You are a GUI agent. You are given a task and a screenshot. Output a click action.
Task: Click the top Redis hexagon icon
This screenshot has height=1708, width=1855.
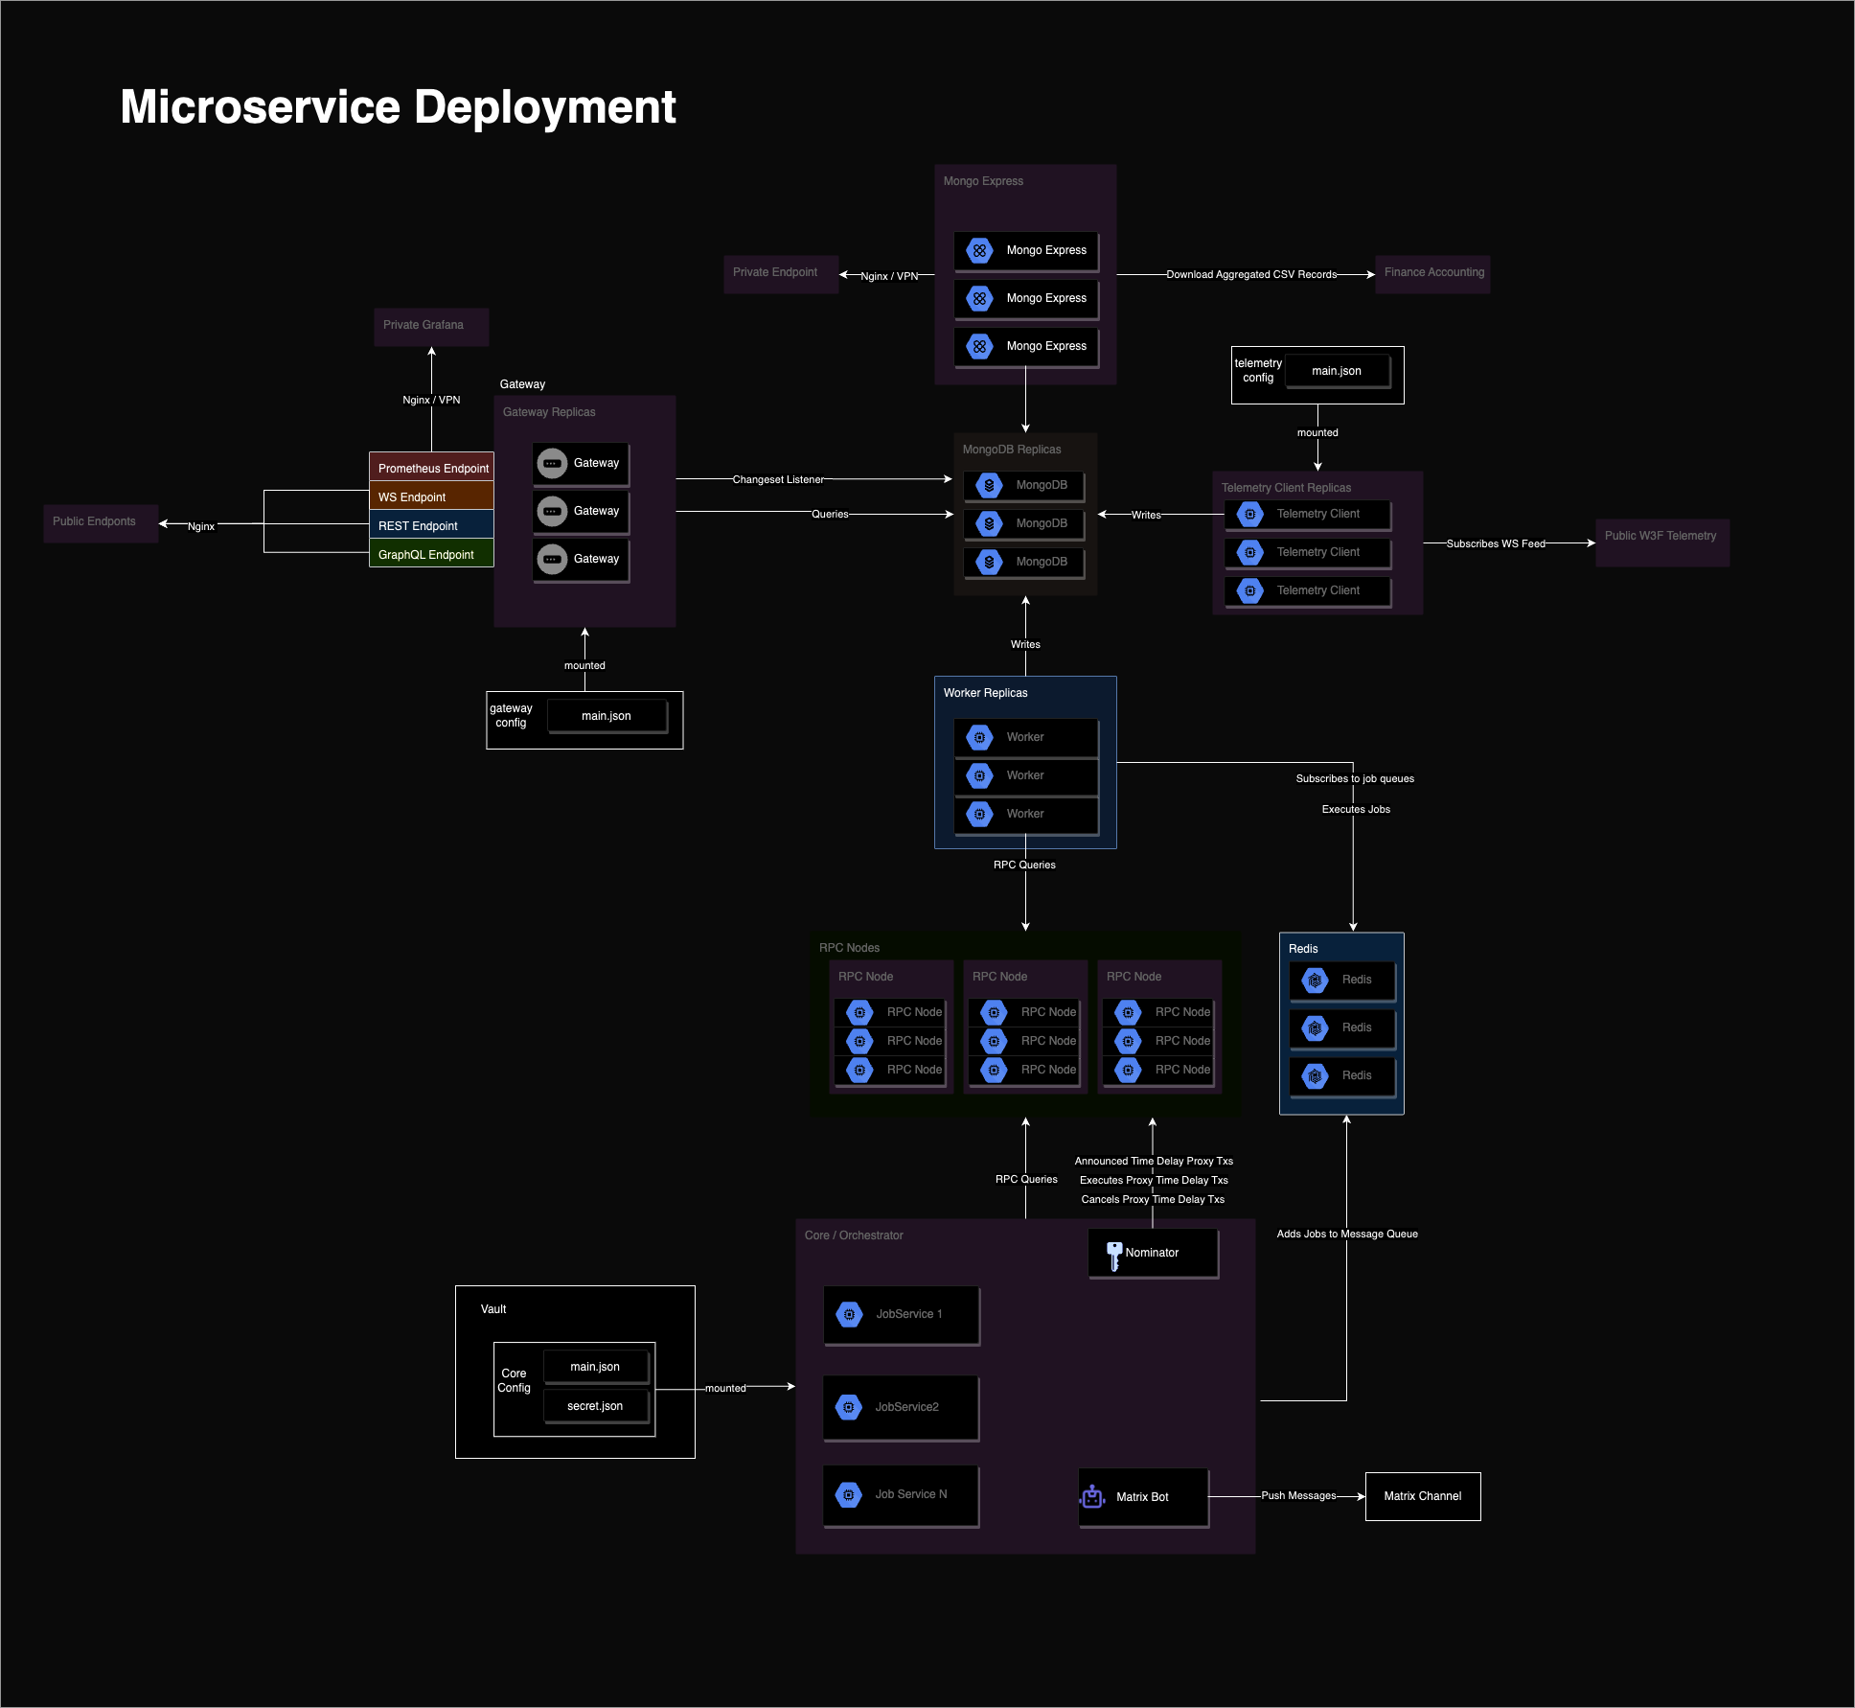coord(1315,980)
